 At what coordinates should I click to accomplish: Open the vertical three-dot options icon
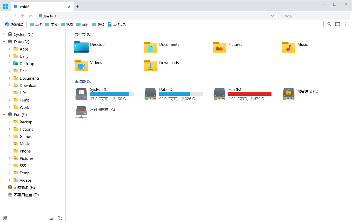click(x=346, y=24)
